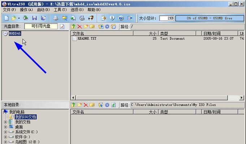Select the 软件(D:) drive label
Viewport: 246px width, 144px height.
[23, 137]
